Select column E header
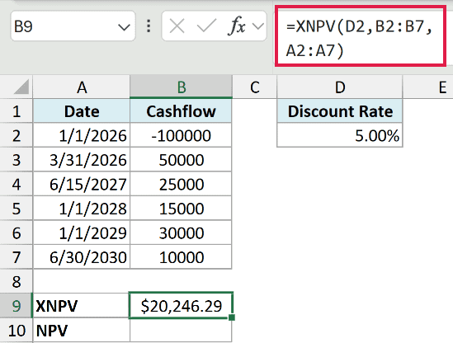The height and width of the screenshot is (343, 453). [428, 87]
